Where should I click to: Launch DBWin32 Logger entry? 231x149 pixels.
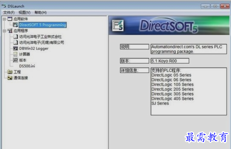click(x=34, y=49)
